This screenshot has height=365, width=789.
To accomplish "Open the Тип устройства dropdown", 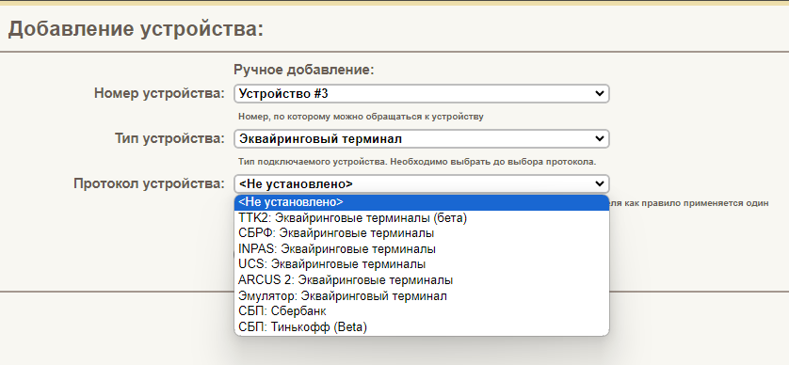I will tap(422, 139).
